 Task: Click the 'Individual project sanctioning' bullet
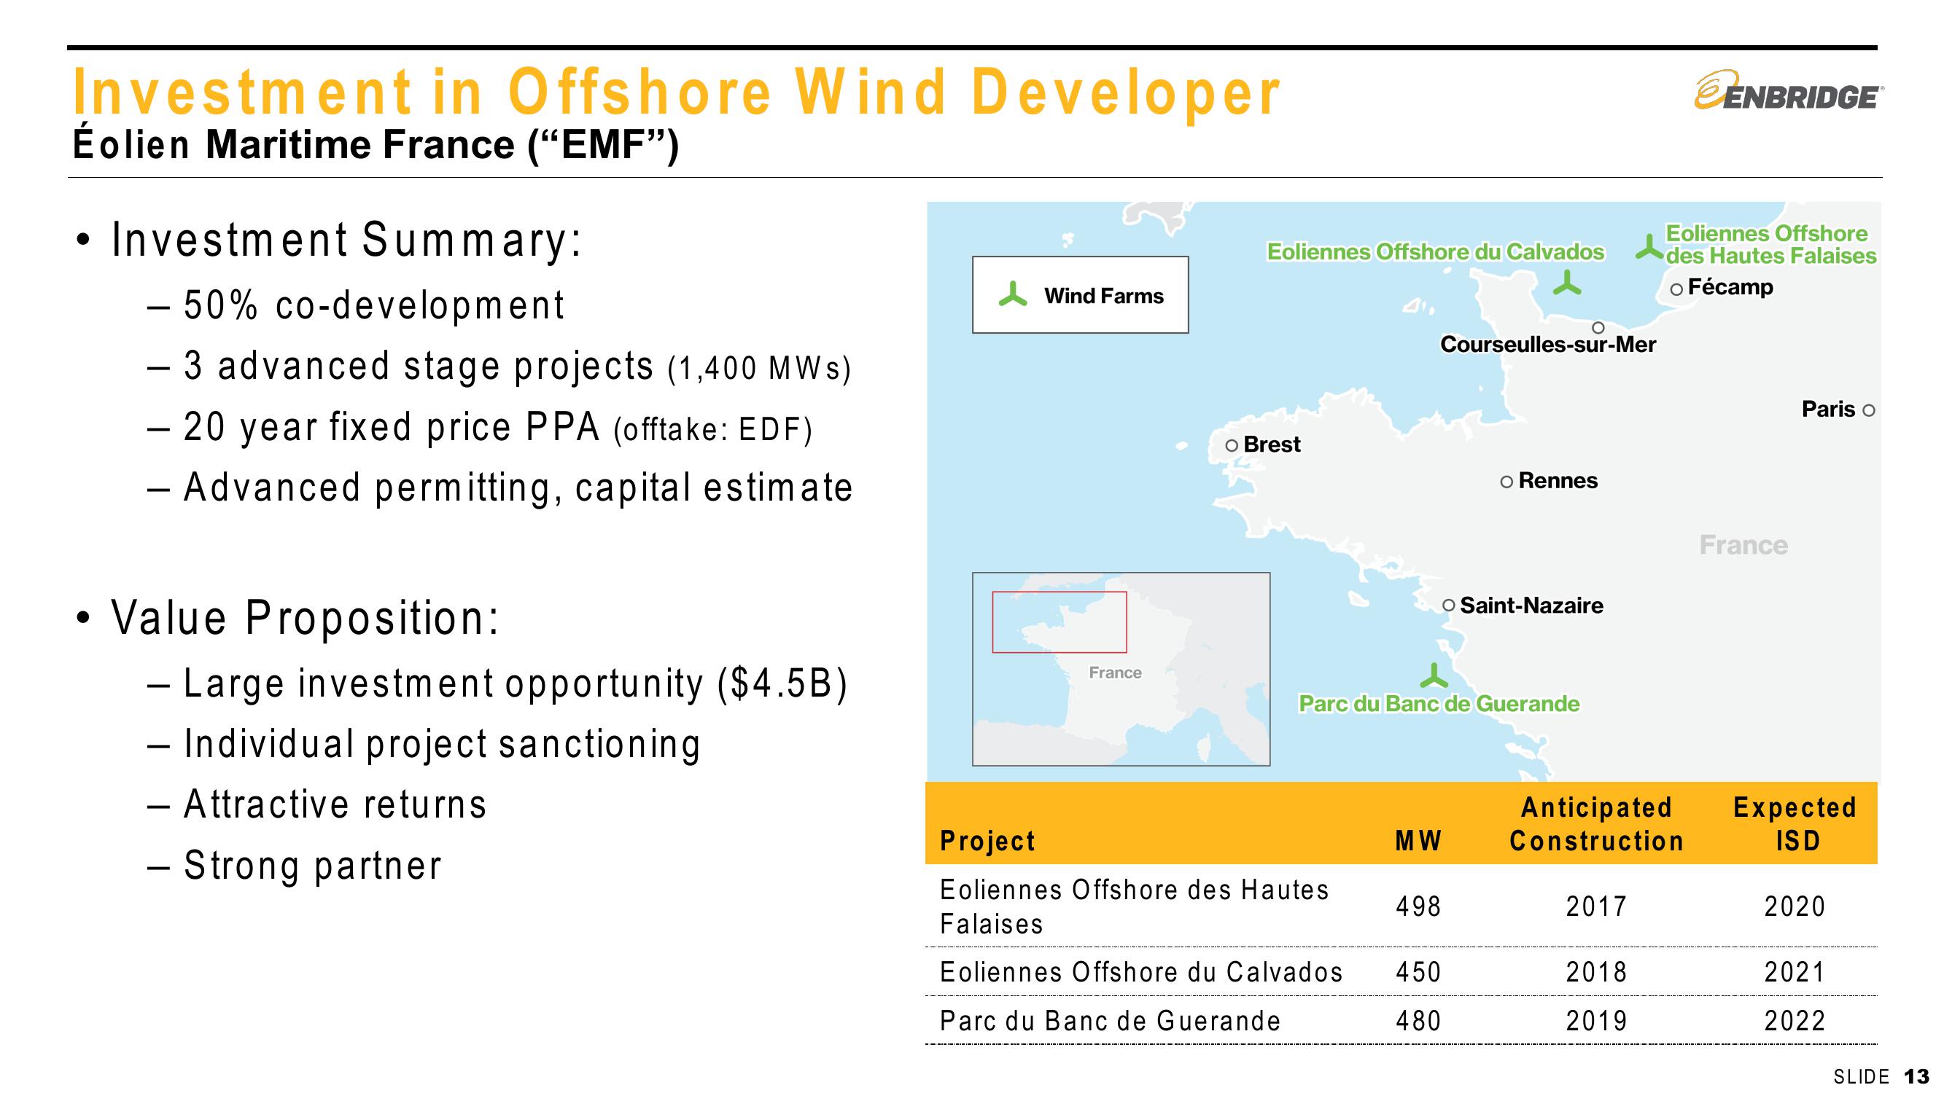coord(442,745)
